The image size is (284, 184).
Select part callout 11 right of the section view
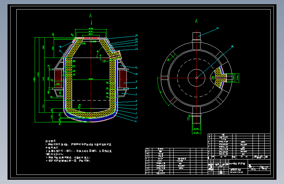point(137,67)
